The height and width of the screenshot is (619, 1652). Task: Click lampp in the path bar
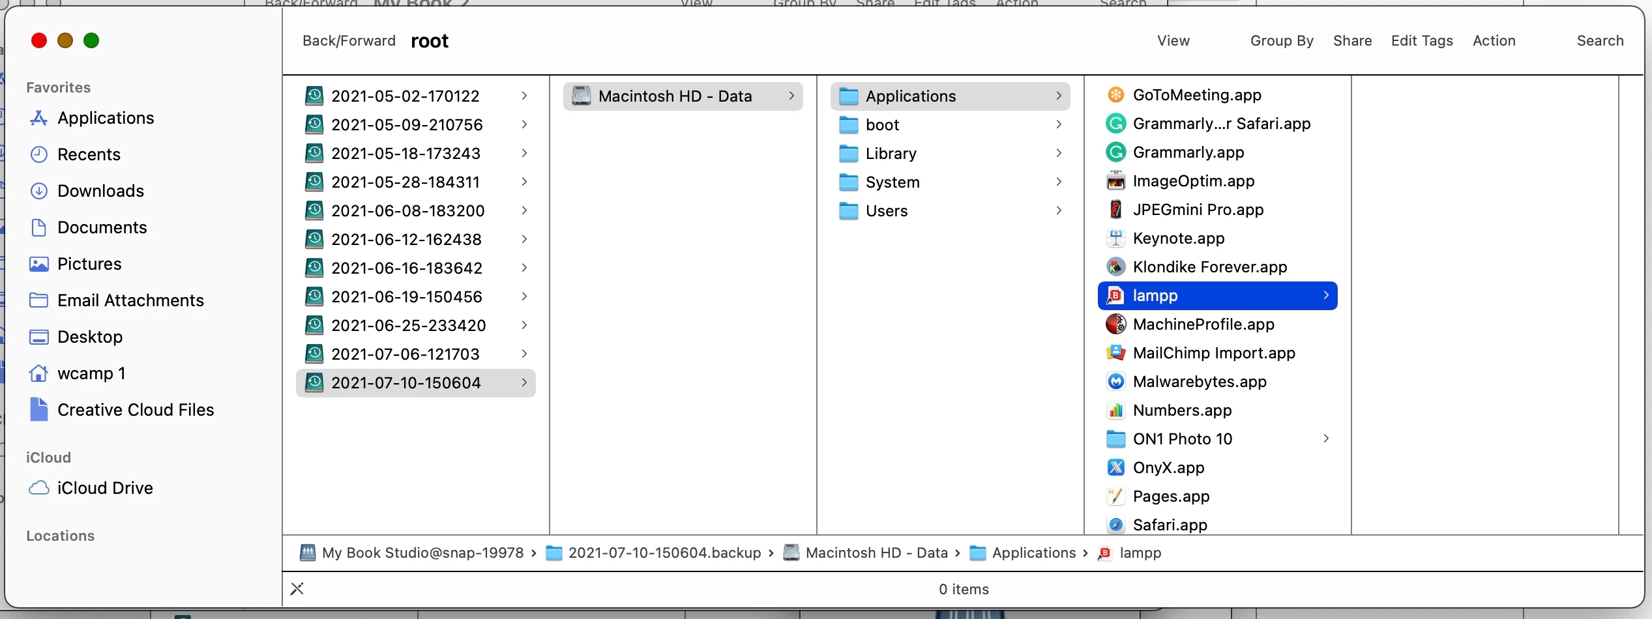1130,553
